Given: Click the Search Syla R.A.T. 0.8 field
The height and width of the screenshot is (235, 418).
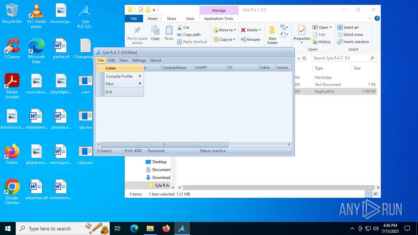Looking at the screenshot, I should (x=344, y=58).
